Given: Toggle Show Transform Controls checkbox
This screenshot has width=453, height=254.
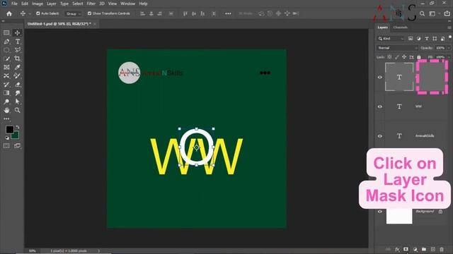Looking at the screenshot, I should pos(89,13).
